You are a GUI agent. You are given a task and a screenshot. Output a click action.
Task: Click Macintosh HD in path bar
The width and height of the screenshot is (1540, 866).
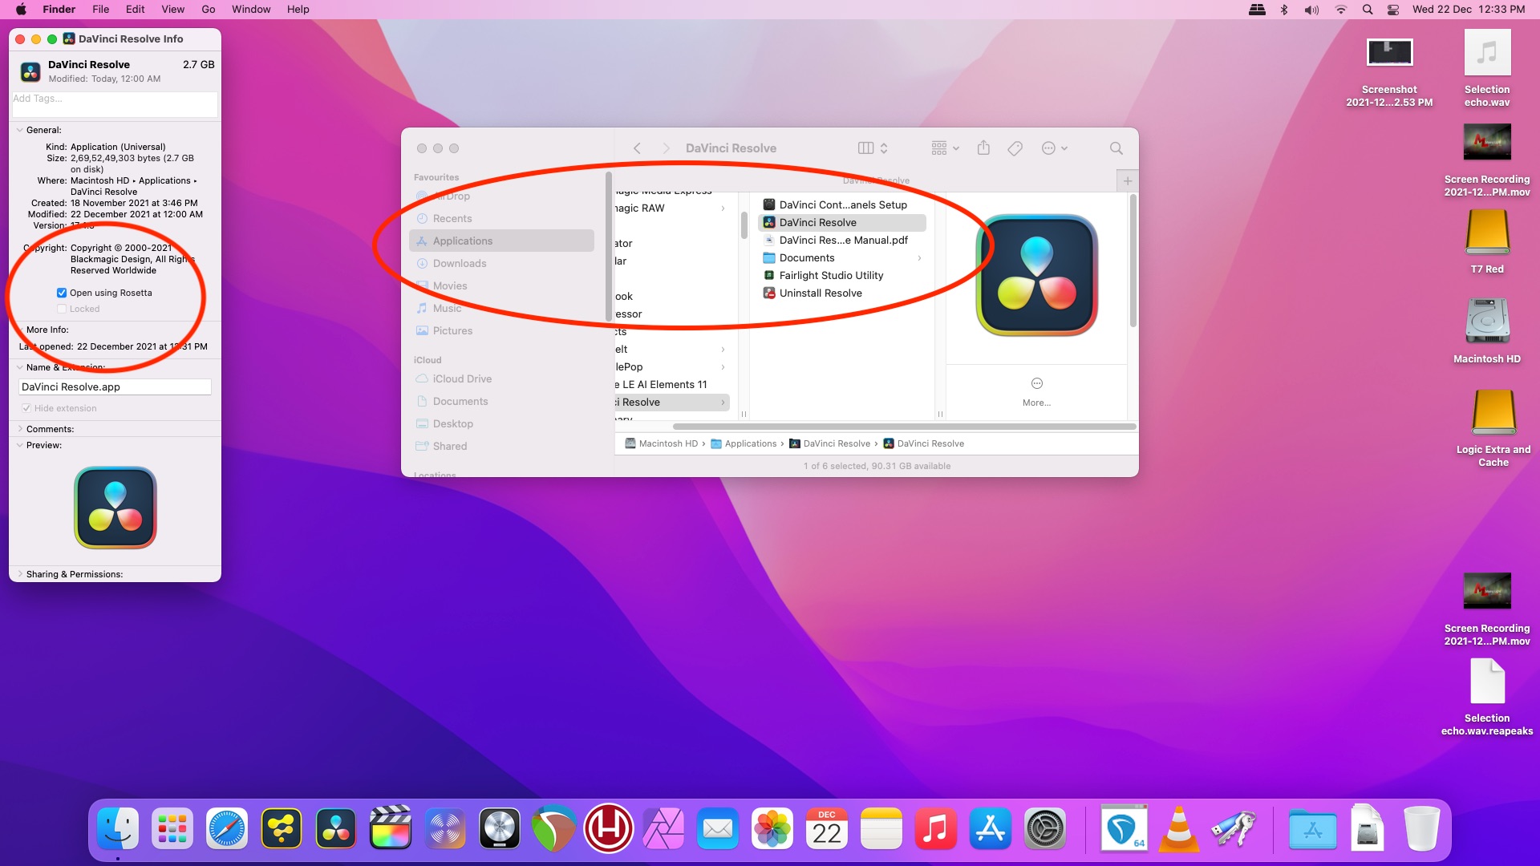(662, 443)
